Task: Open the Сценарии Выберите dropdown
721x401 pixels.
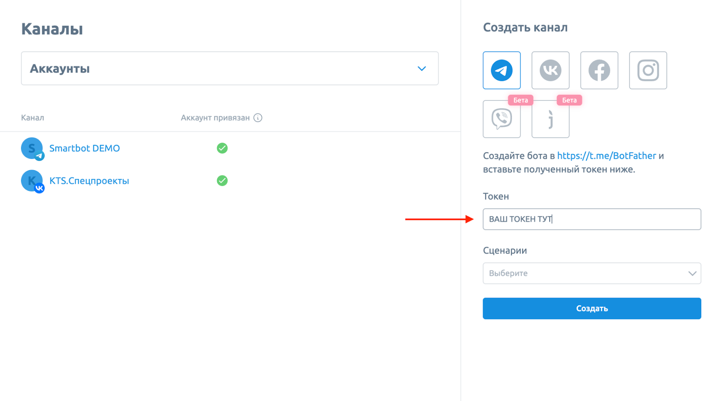Action: [x=591, y=273]
